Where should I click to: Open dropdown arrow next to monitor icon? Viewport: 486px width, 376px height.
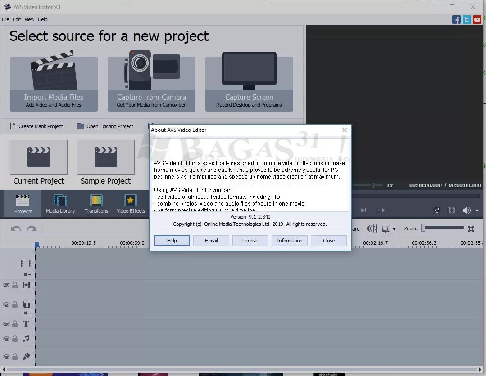click(394, 229)
